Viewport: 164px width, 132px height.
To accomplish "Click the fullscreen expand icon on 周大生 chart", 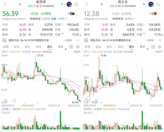I will pyautogui.click(x=96, y=100).
